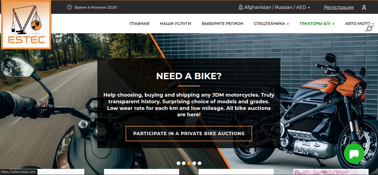
Task: Expand the ТРАКТОРЫ Б/У dropdown menu
Action: point(317,24)
